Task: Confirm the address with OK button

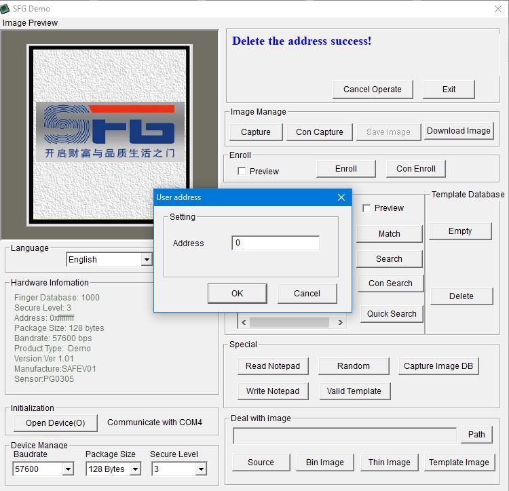Action: click(x=238, y=294)
